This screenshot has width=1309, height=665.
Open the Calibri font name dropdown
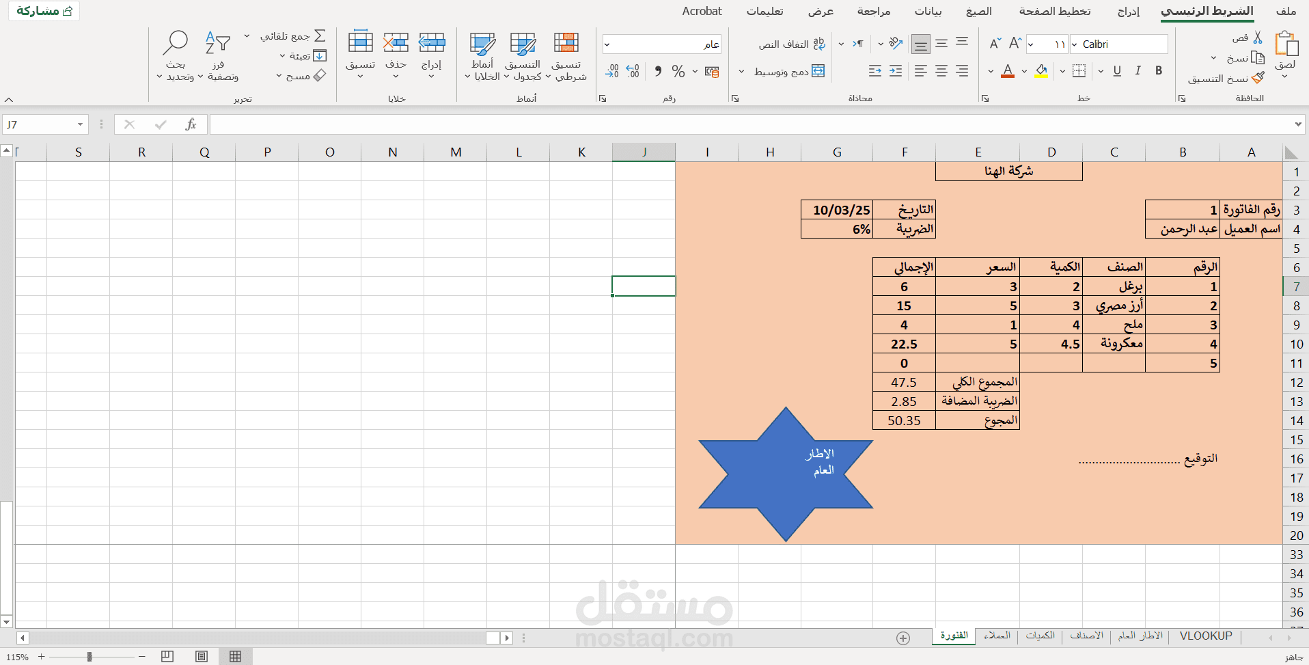[1075, 44]
